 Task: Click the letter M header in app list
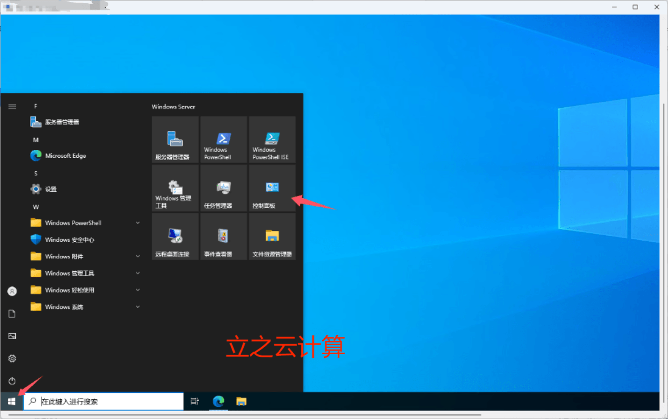tap(36, 140)
